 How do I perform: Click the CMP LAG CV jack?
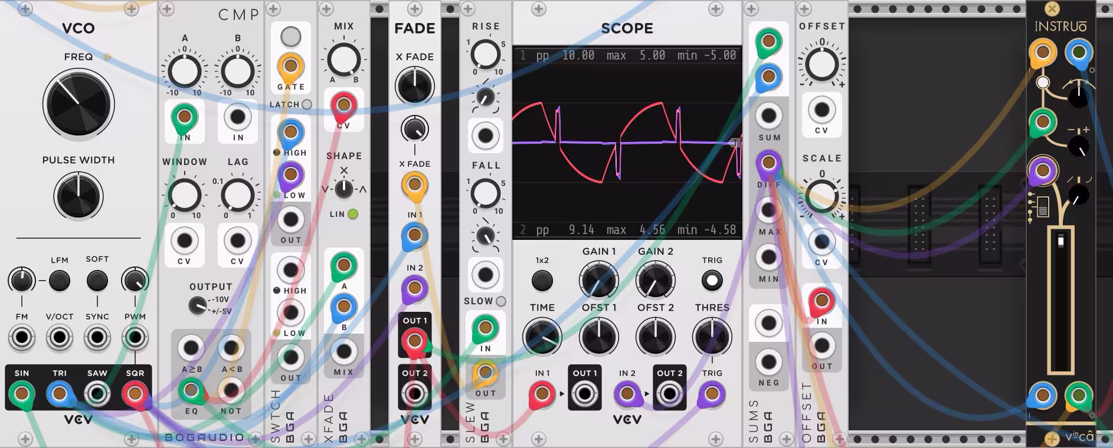(237, 241)
